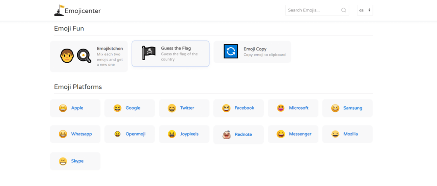
Task: Open the Facebook platform link
Action: tap(245, 108)
